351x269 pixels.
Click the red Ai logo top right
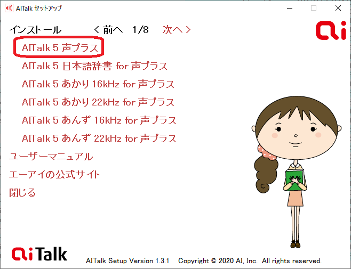click(x=331, y=30)
